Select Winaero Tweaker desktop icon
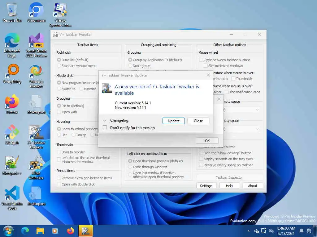The width and height of the screenshot is (317, 237). 36,76
